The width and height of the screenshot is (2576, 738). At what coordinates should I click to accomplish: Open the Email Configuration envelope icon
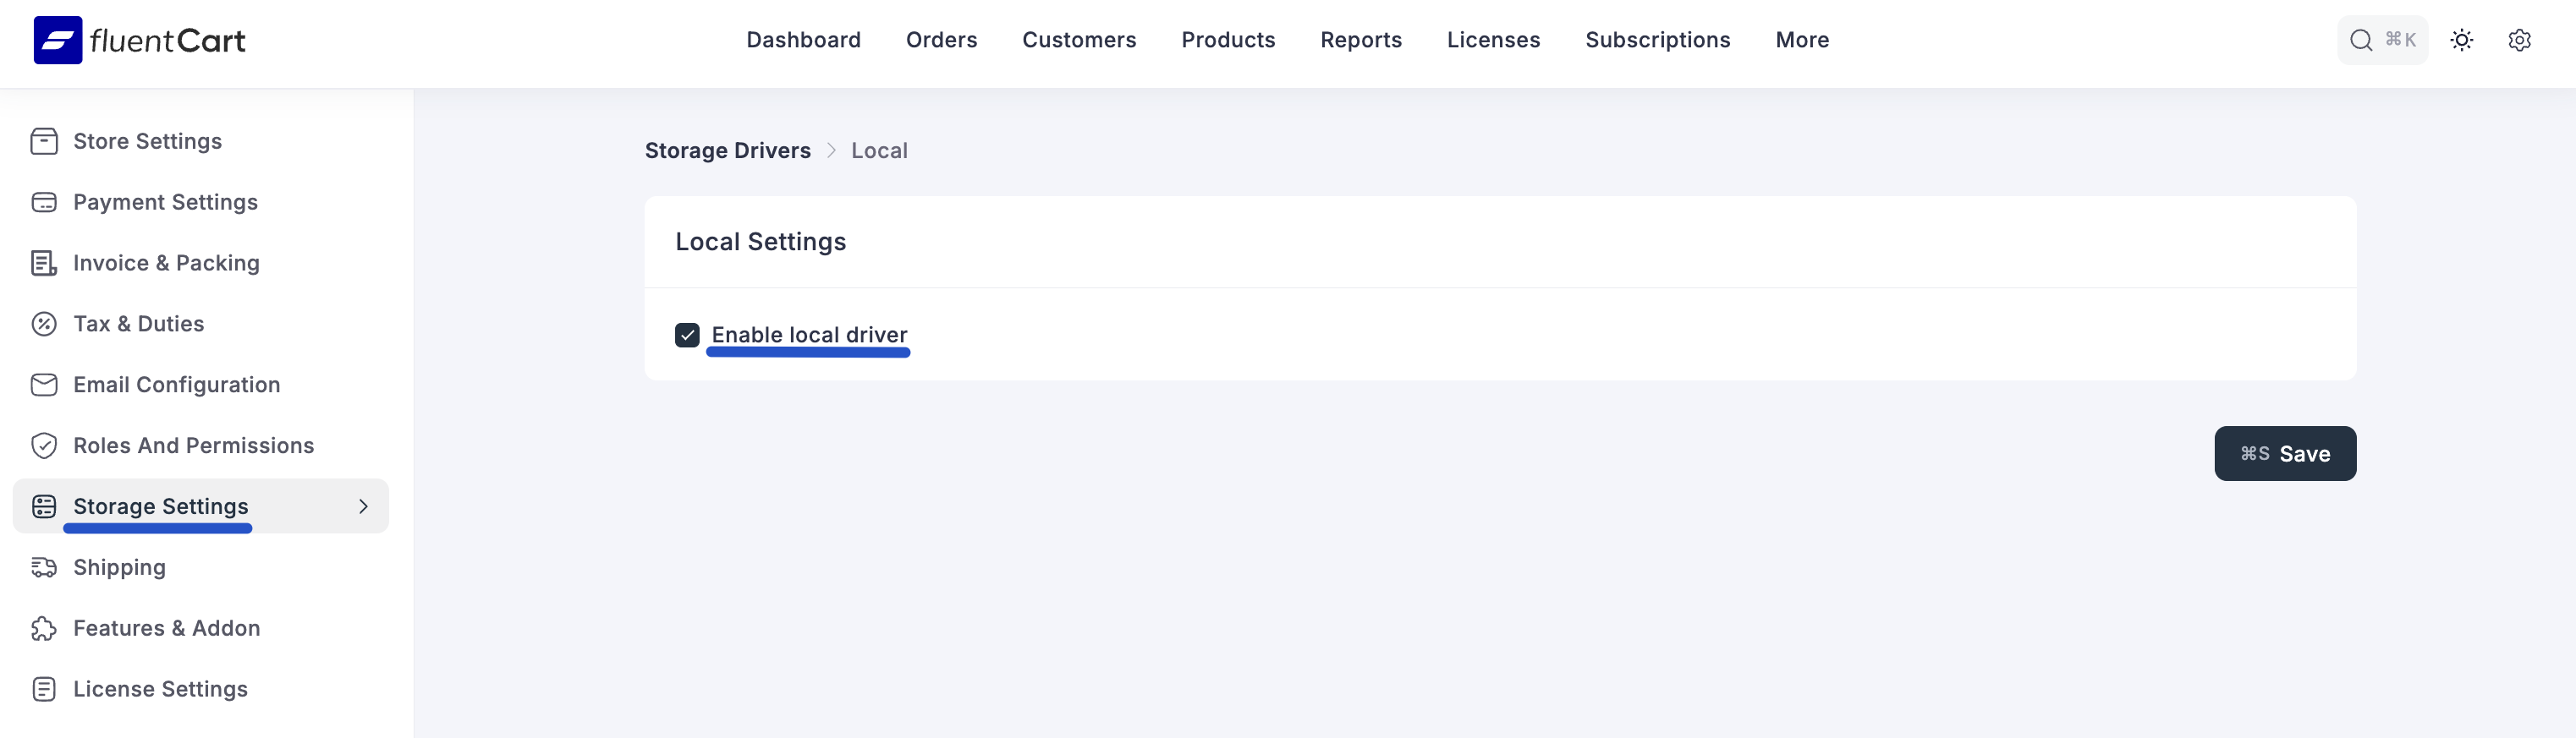click(44, 385)
